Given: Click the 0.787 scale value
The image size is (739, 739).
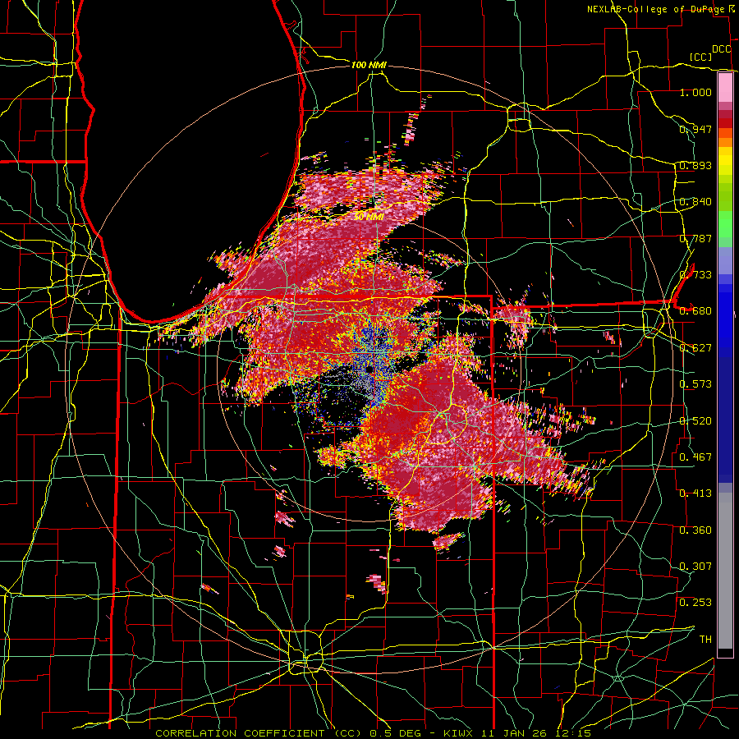Looking at the screenshot, I should click(695, 238).
